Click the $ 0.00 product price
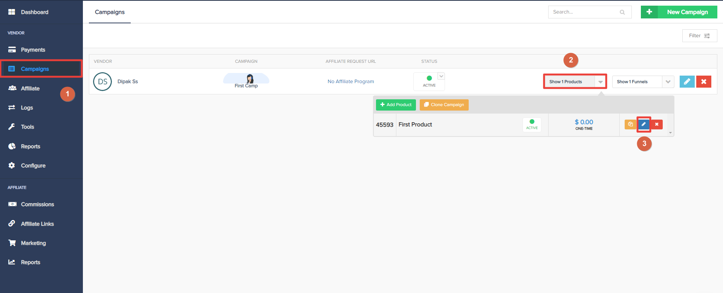 point(584,122)
